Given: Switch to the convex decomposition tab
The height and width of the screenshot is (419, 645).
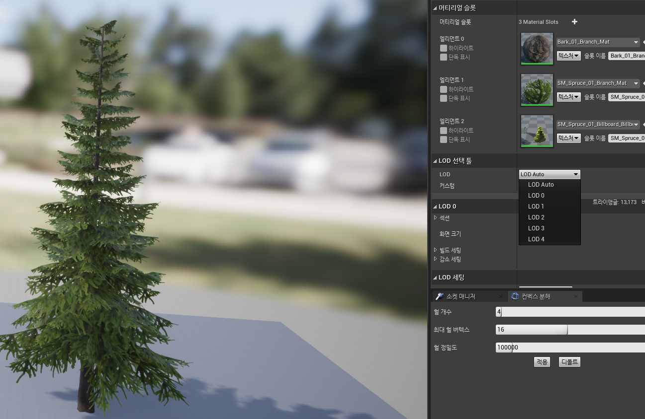Looking at the screenshot, I should tap(545, 296).
